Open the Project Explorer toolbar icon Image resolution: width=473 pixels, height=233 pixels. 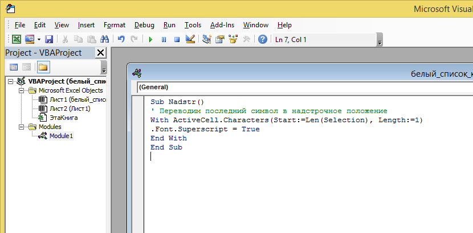tap(206, 39)
